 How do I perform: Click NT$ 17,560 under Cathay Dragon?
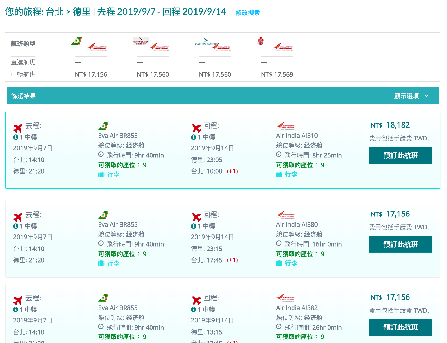click(x=153, y=75)
